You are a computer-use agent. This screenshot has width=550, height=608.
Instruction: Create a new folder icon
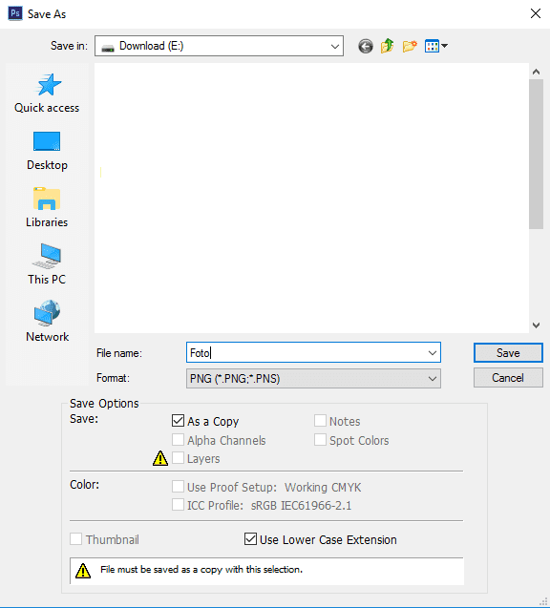pyautogui.click(x=410, y=46)
